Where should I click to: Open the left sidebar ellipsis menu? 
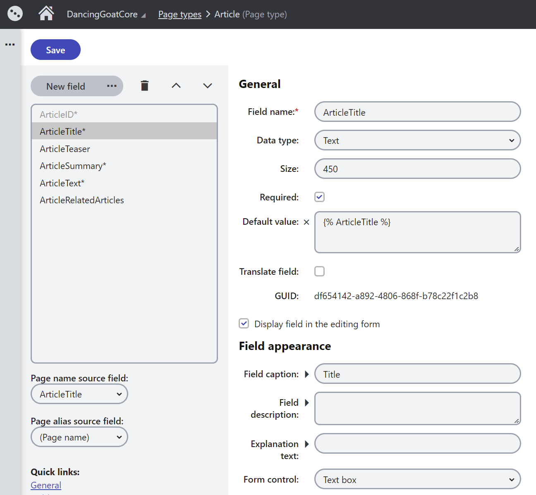tap(10, 44)
